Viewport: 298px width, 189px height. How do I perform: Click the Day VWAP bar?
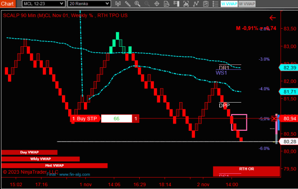[x=30, y=152]
